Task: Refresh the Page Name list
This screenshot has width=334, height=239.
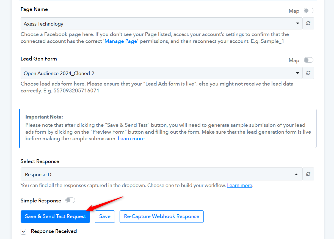Action: point(308,23)
